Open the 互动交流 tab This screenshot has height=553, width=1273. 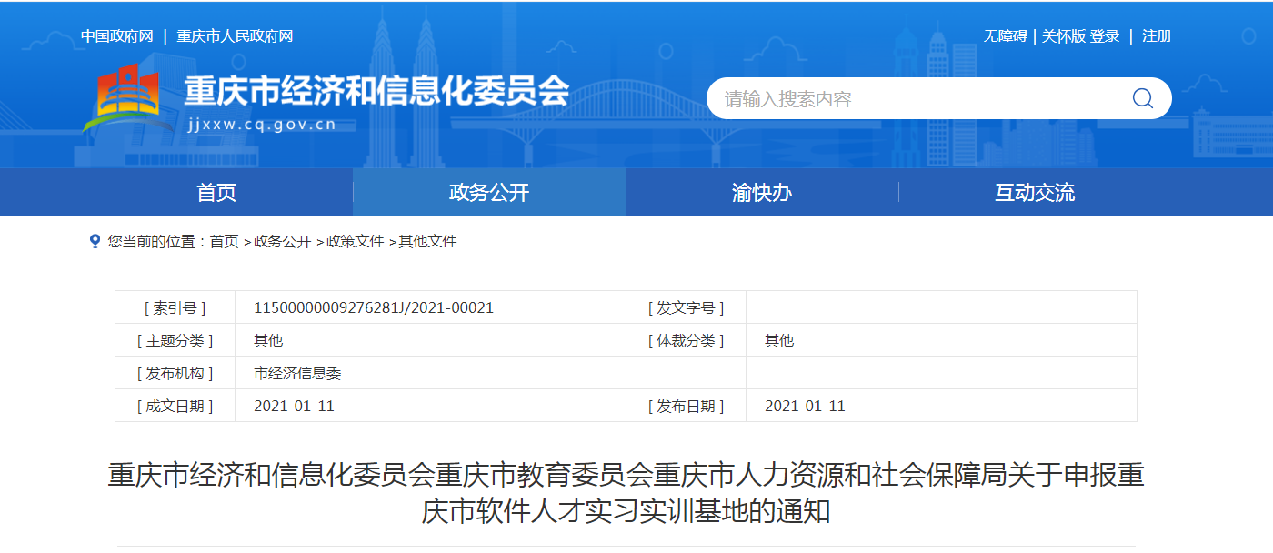(1034, 192)
